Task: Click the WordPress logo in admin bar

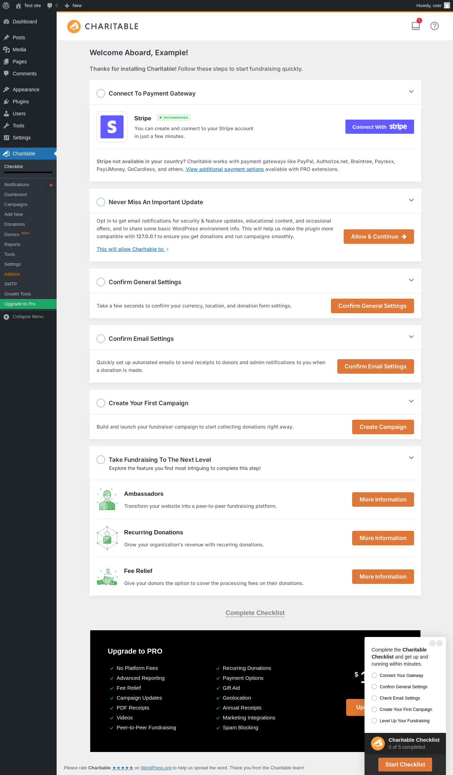Action: [6, 6]
